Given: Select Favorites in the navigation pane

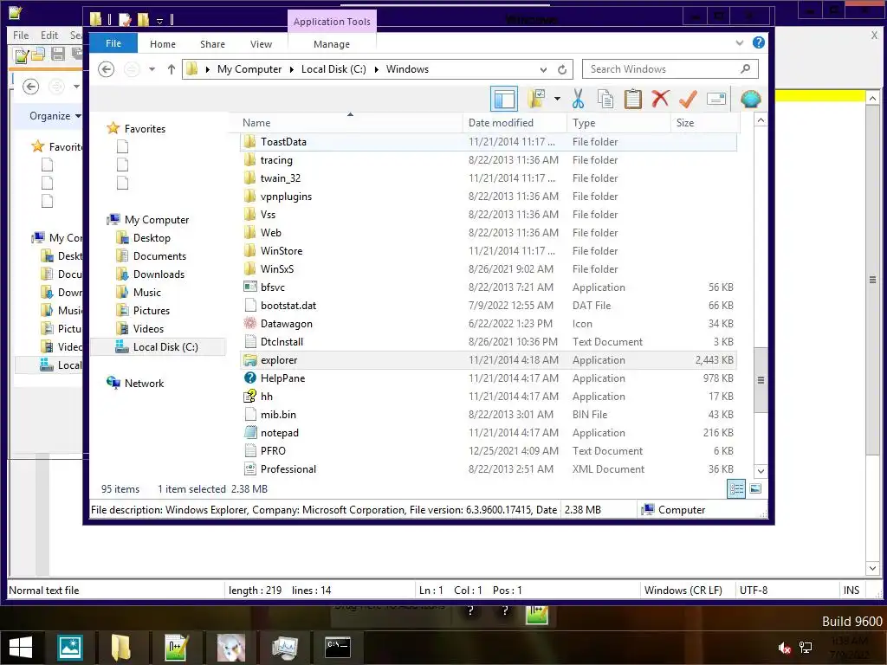Looking at the screenshot, I should pos(145,129).
